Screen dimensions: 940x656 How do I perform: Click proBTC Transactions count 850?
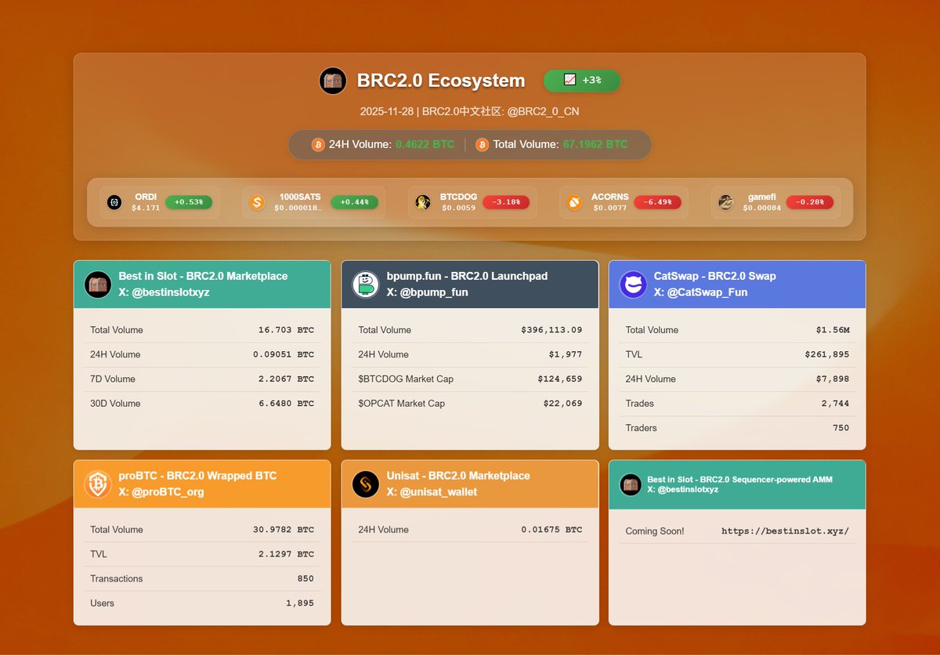pyautogui.click(x=305, y=578)
